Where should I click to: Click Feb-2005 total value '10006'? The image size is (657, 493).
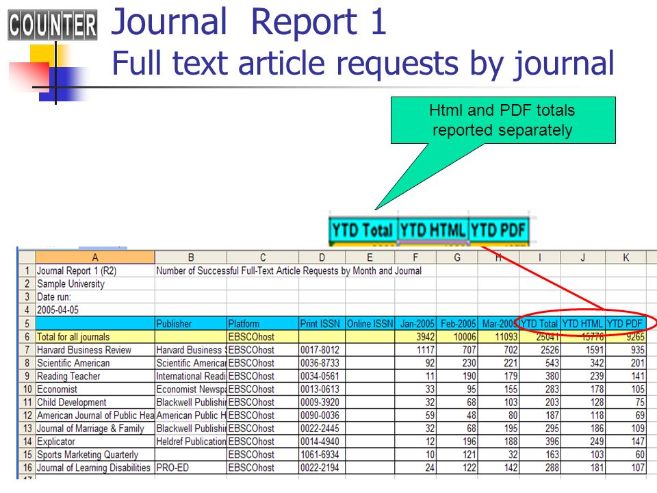[457, 336]
